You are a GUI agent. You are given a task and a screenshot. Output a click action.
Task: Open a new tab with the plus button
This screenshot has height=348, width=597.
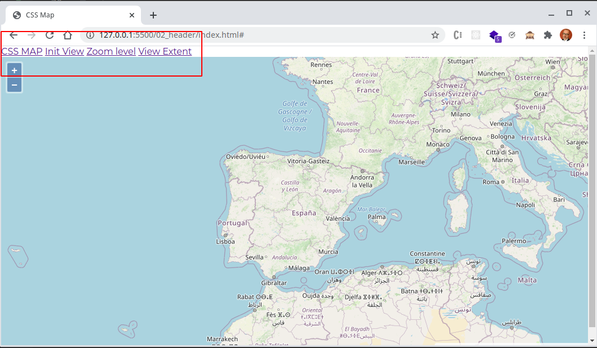153,15
